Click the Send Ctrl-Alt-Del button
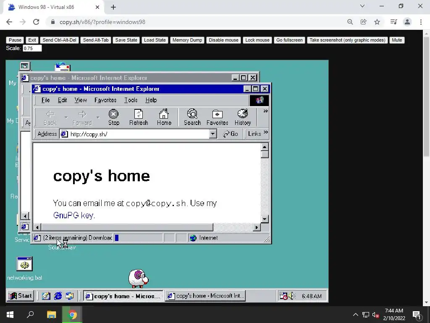 click(60, 40)
